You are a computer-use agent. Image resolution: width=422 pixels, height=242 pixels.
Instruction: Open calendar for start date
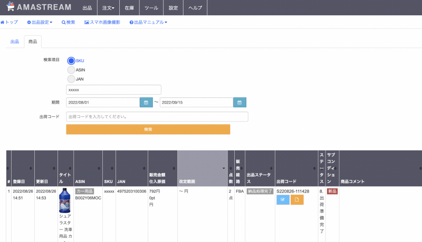146,102
